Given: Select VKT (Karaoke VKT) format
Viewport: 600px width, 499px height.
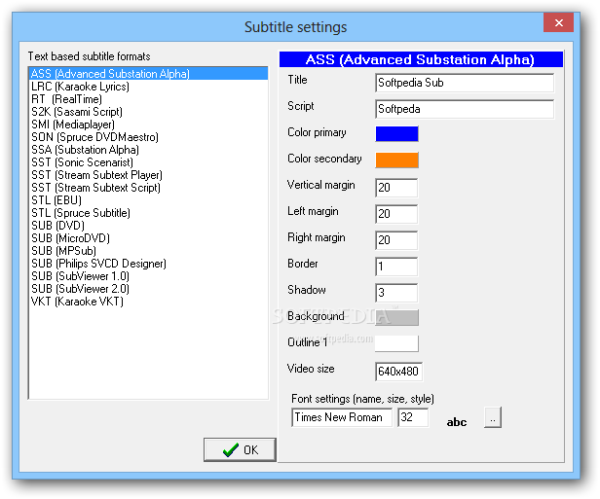Looking at the screenshot, I should coord(148,302).
